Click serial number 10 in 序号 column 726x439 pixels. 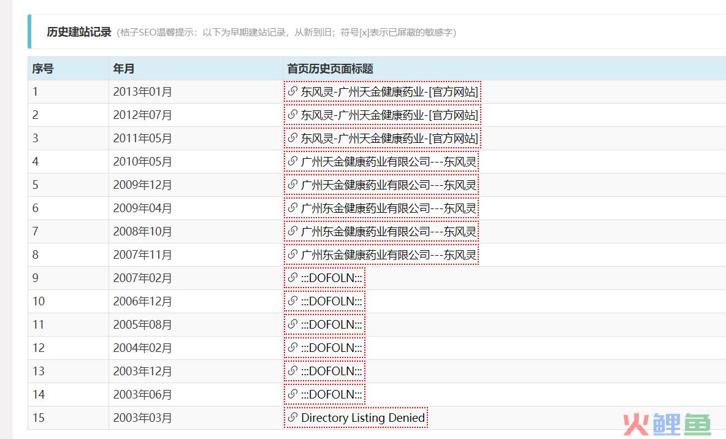39,301
